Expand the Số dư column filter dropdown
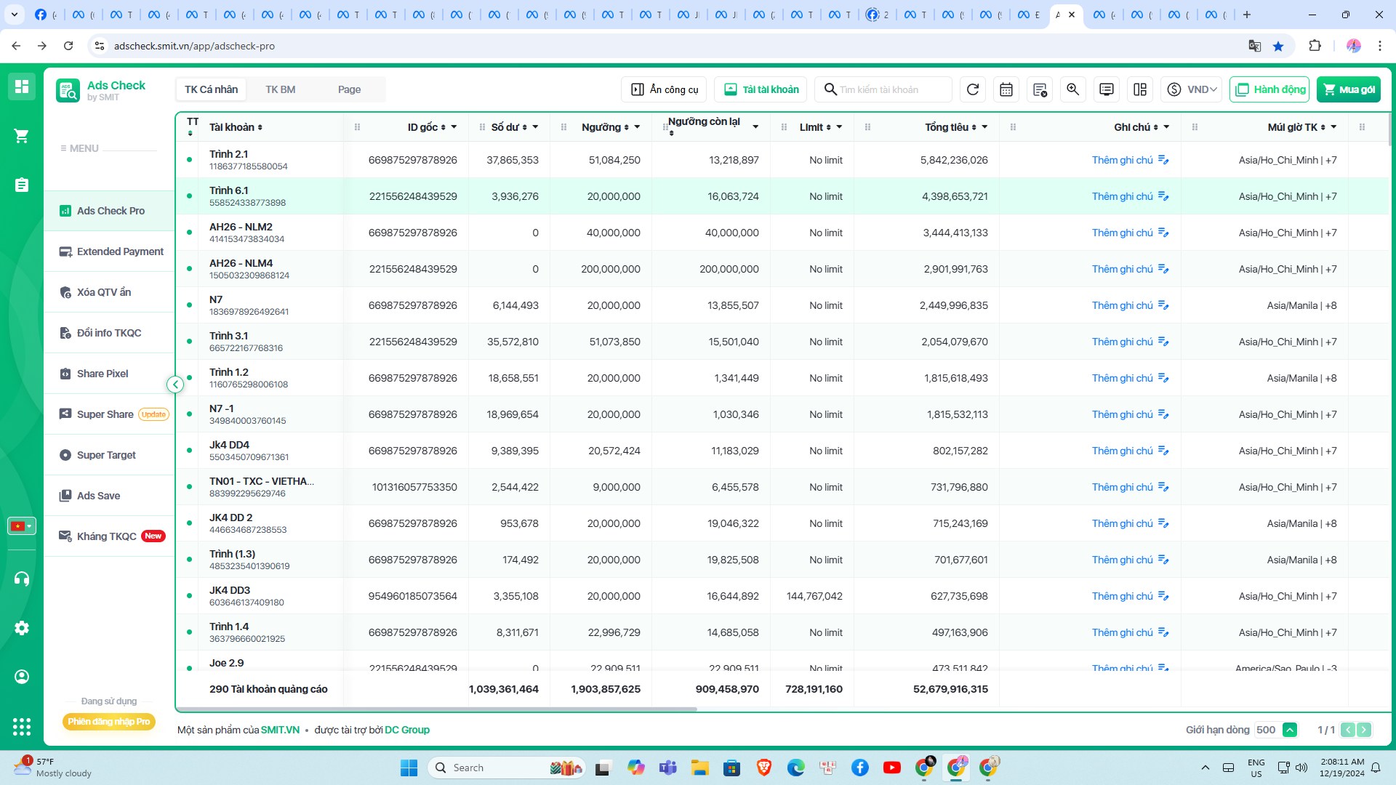Viewport: 1396px width, 785px height. pos(536,127)
